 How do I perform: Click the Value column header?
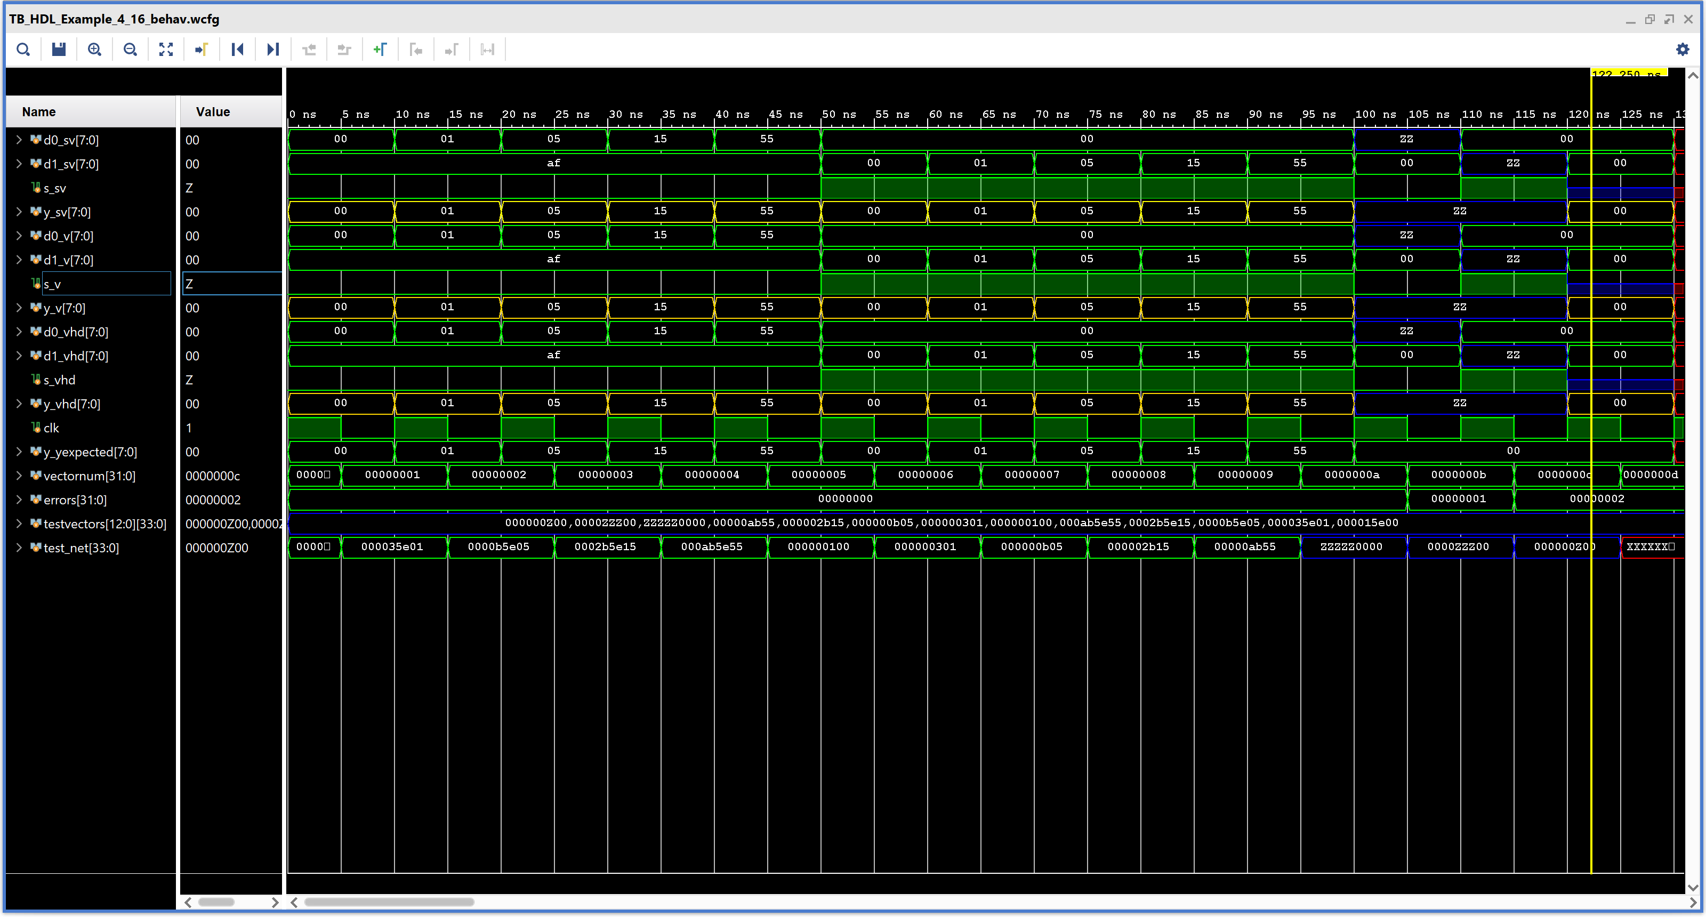(213, 112)
